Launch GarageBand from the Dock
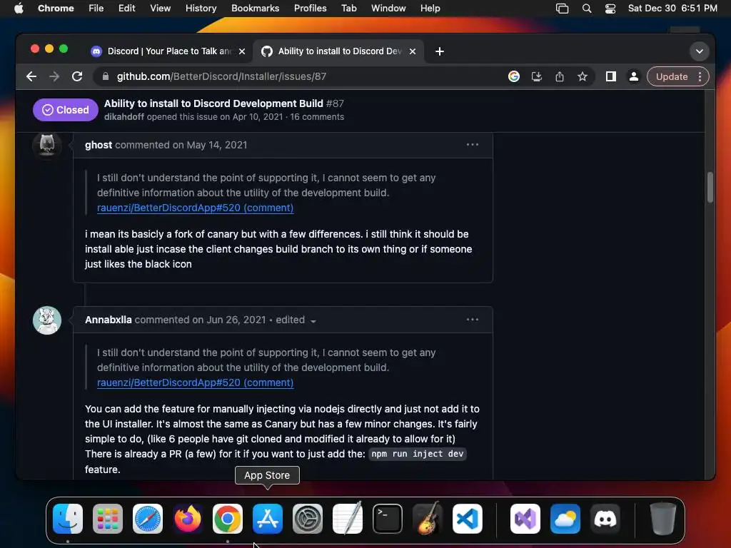Image resolution: width=731 pixels, height=548 pixels. [x=428, y=518]
